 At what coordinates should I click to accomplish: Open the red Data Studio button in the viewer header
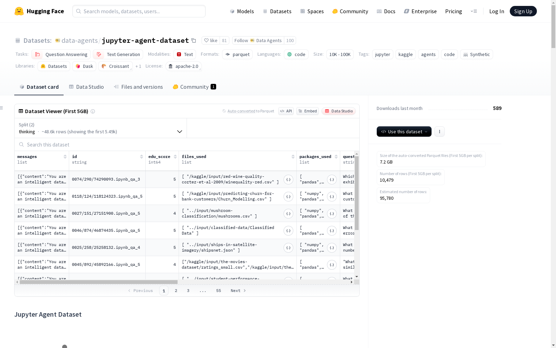click(x=339, y=111)
